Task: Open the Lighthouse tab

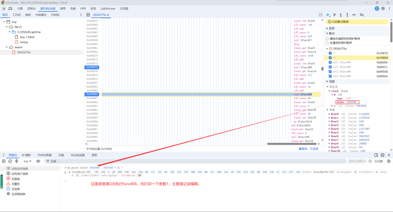Action: pos(108,8)
